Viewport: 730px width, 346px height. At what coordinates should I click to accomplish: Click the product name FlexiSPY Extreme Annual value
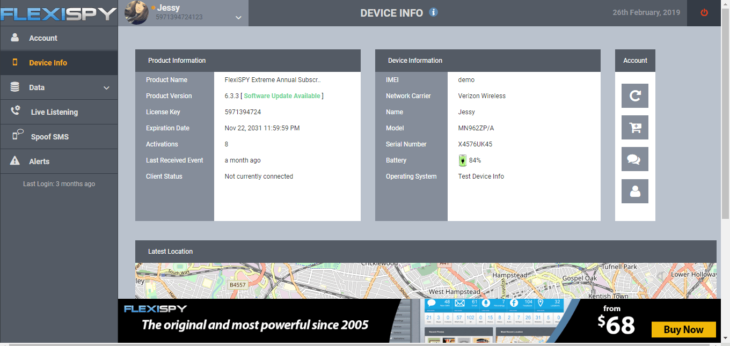coord(273,80)
